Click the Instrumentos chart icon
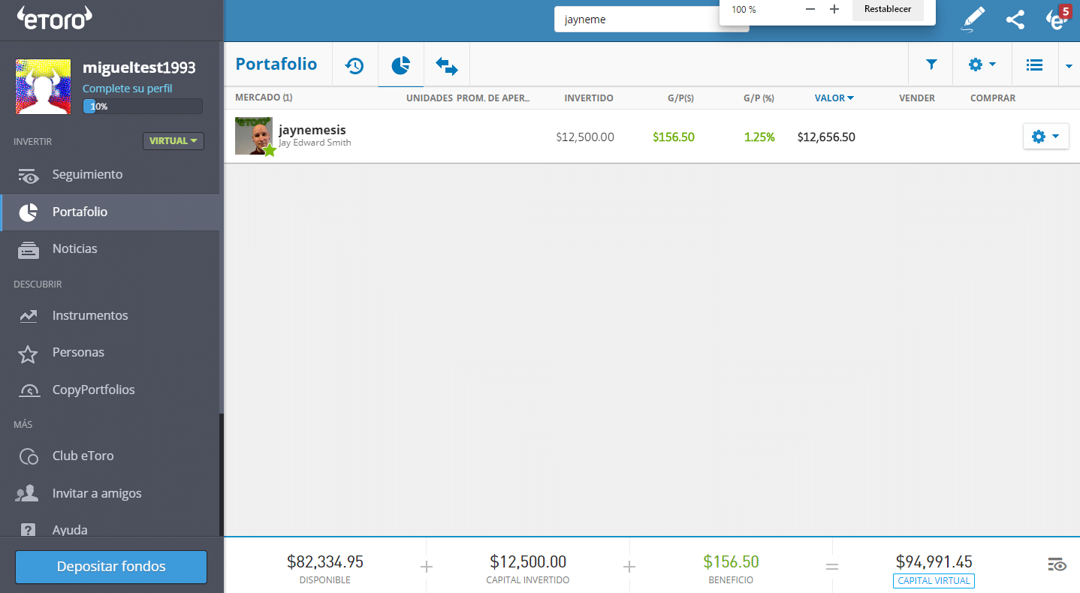Viewport: 1080px width, 593px height. tap(29, 316)
